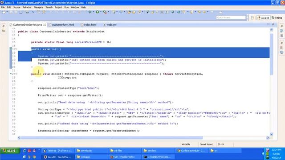Image resolution: width=285 pixels, height=160 pixels.
Task: Open the Edit menu
Action: (9, 8)
